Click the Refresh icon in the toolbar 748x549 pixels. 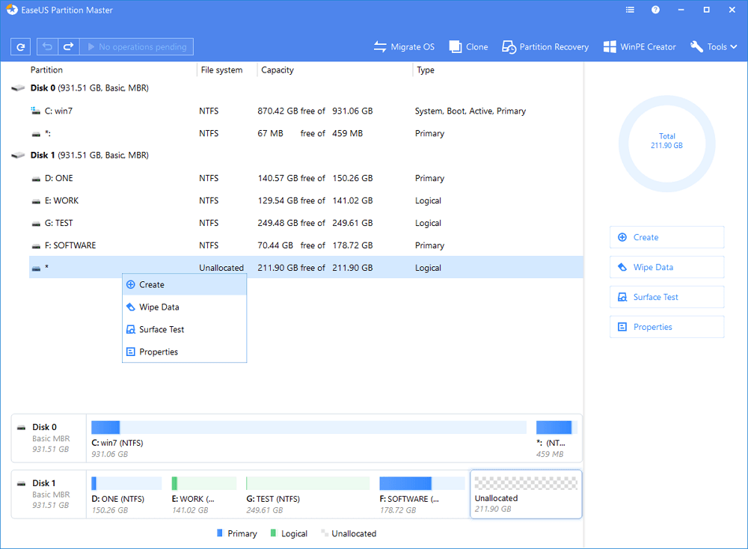(20, 46)
